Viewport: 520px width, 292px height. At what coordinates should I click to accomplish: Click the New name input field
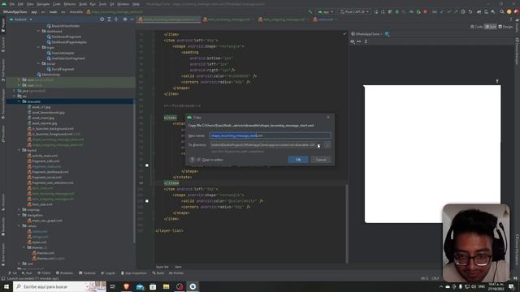(x=270, y=135)
